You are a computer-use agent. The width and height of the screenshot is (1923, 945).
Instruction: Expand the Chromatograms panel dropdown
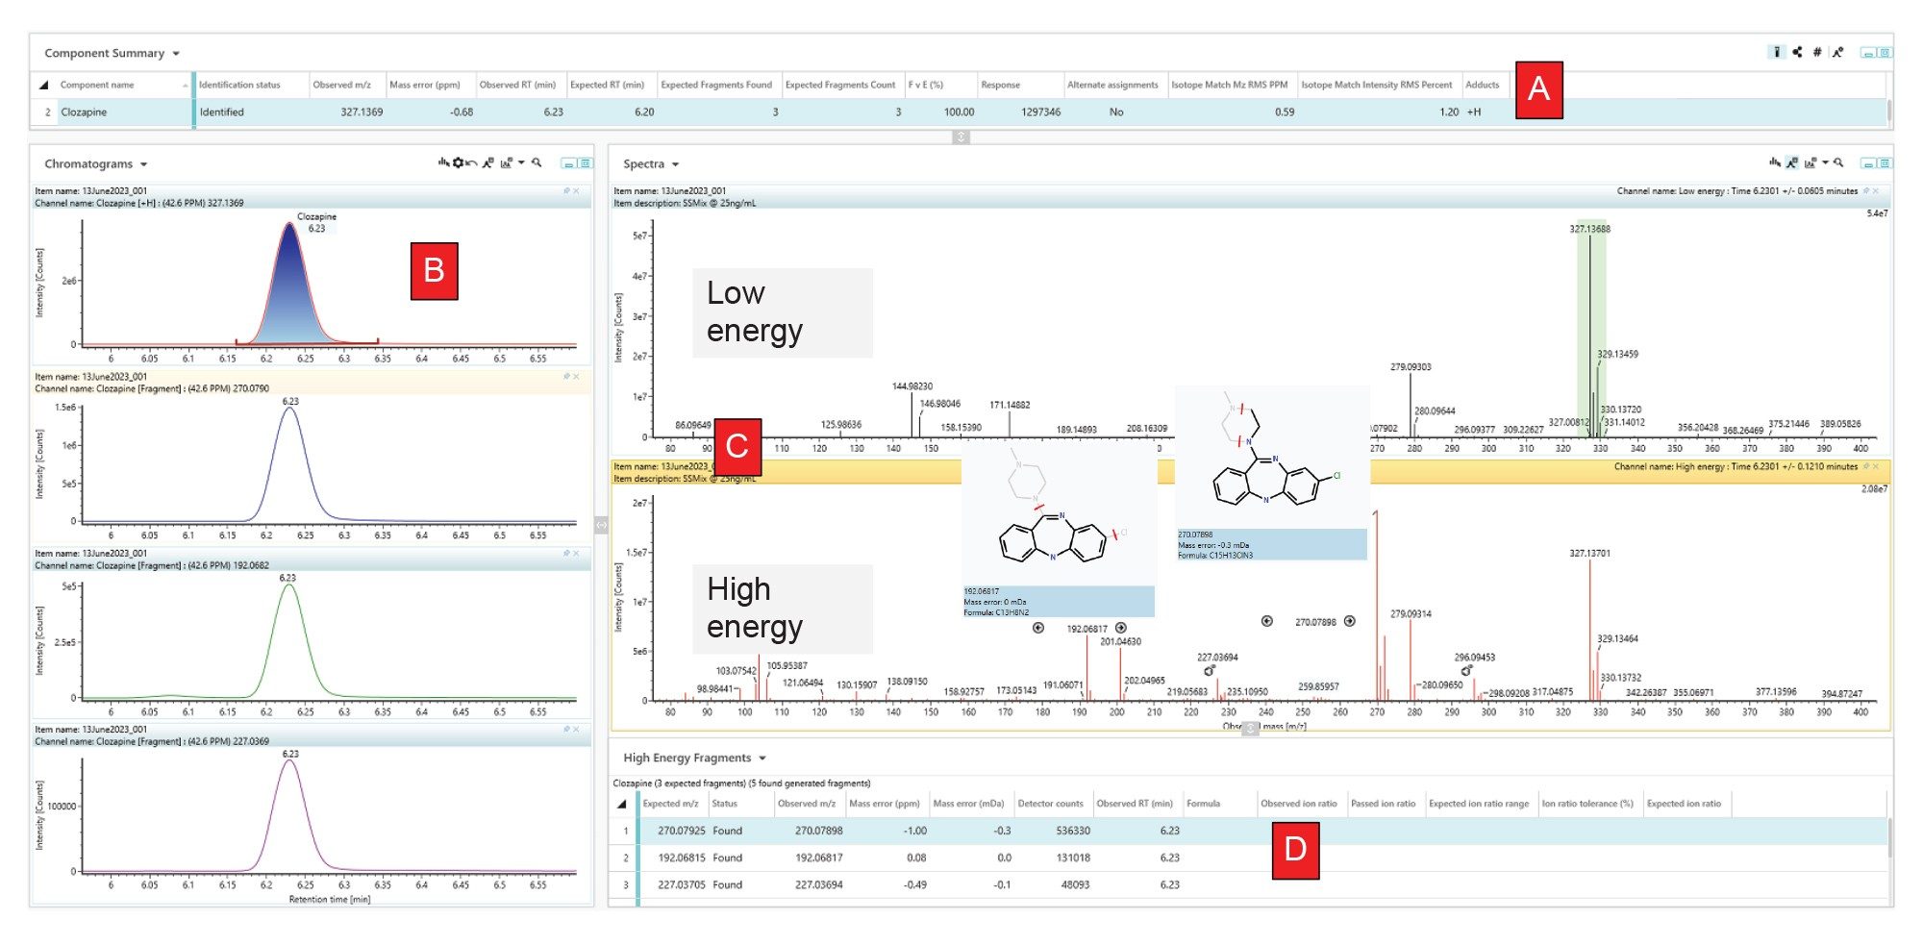click(x=144, y=164)
